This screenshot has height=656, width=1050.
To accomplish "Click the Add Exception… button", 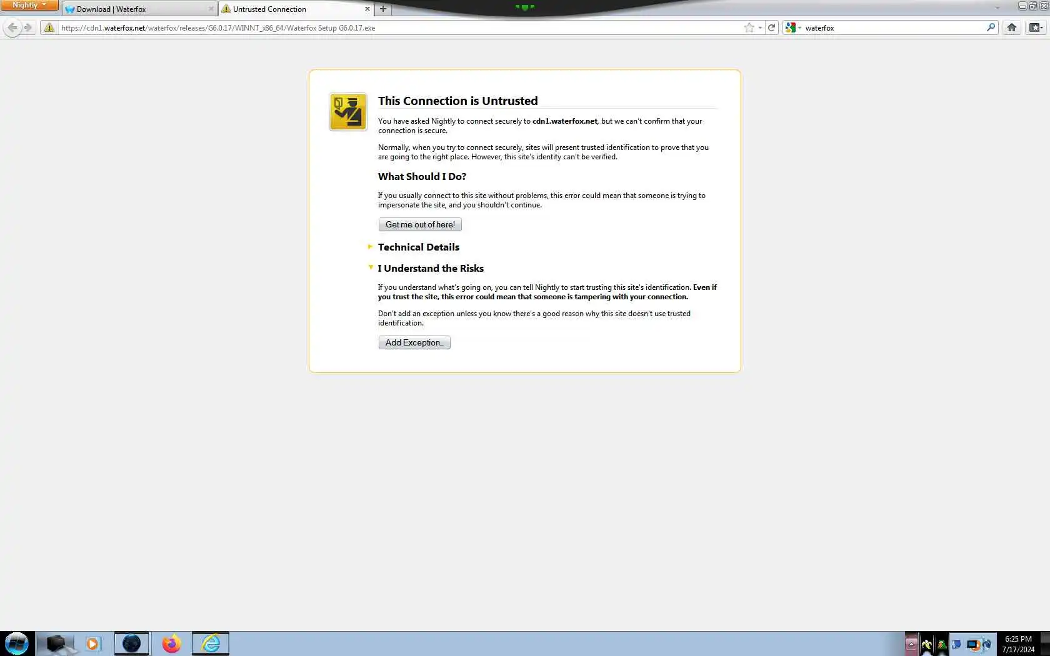I will tap(414, 342).
